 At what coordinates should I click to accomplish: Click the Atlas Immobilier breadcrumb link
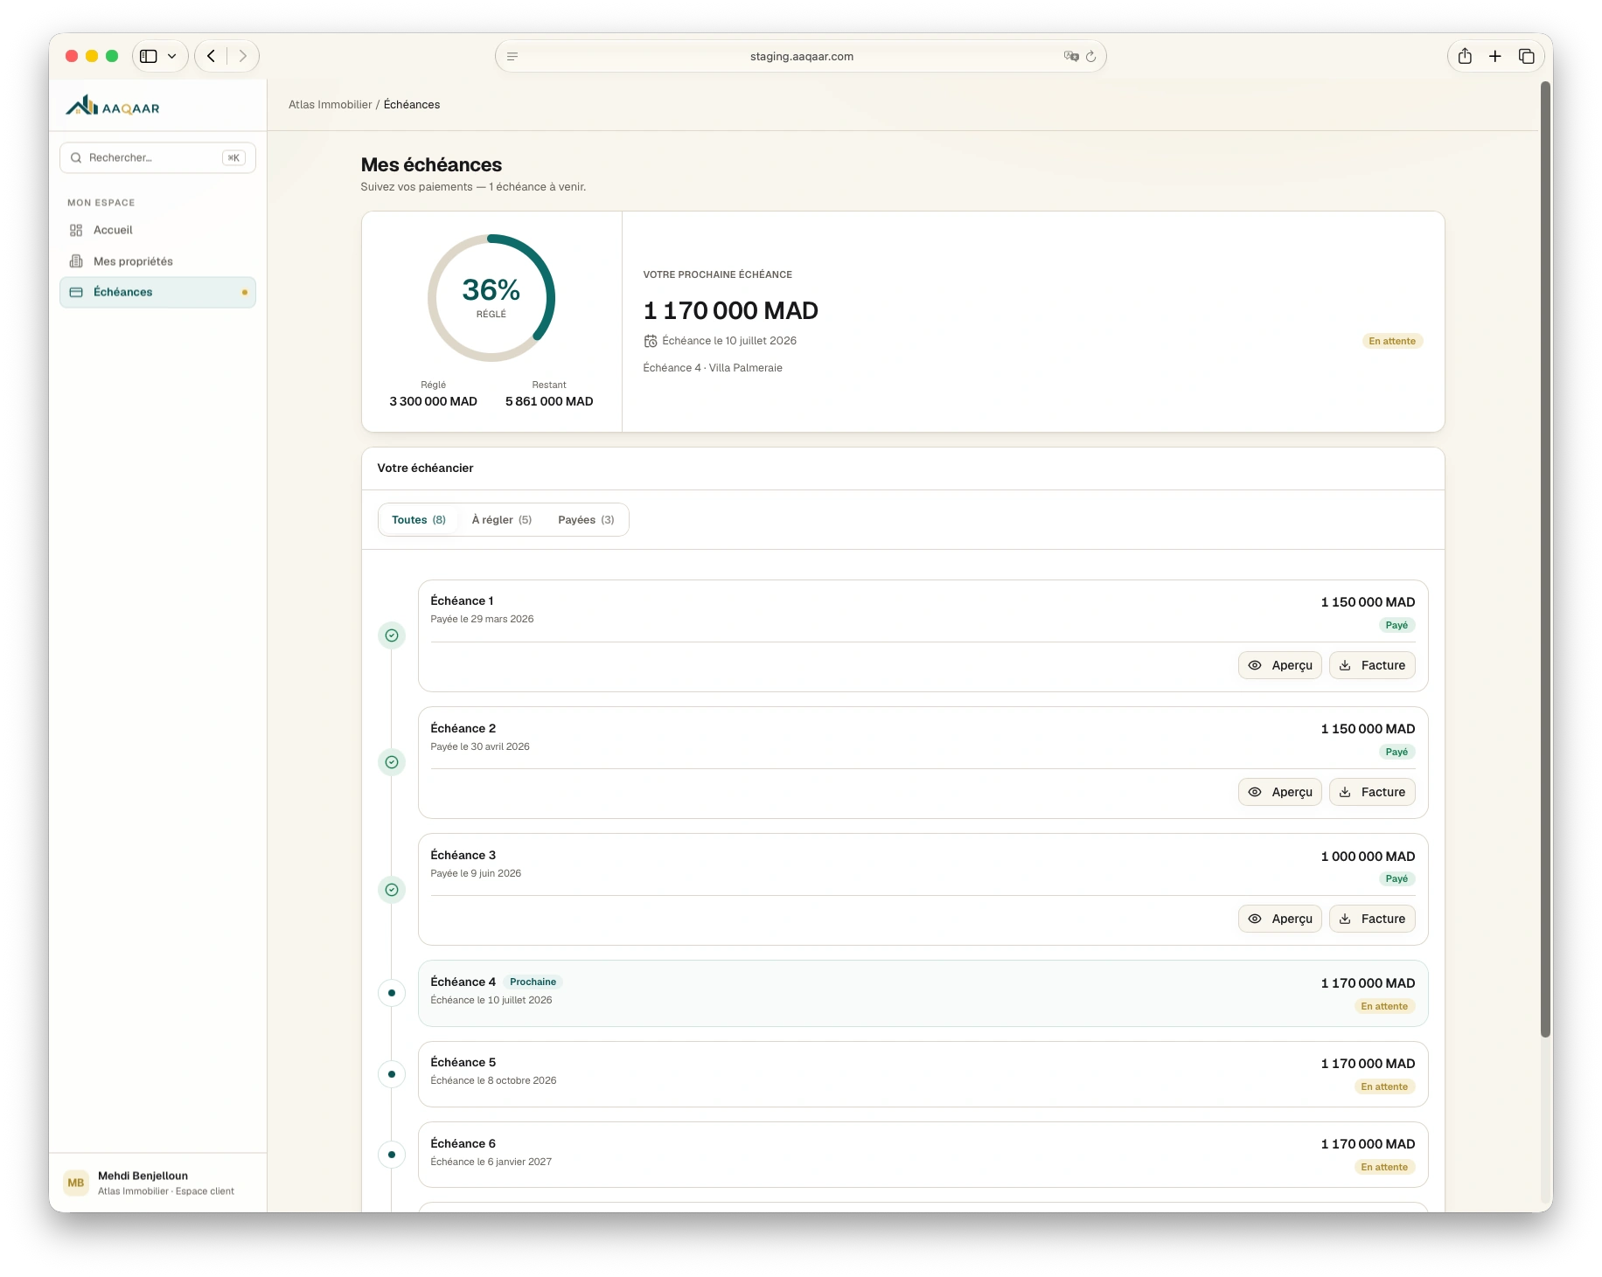[x=331, y=104]
